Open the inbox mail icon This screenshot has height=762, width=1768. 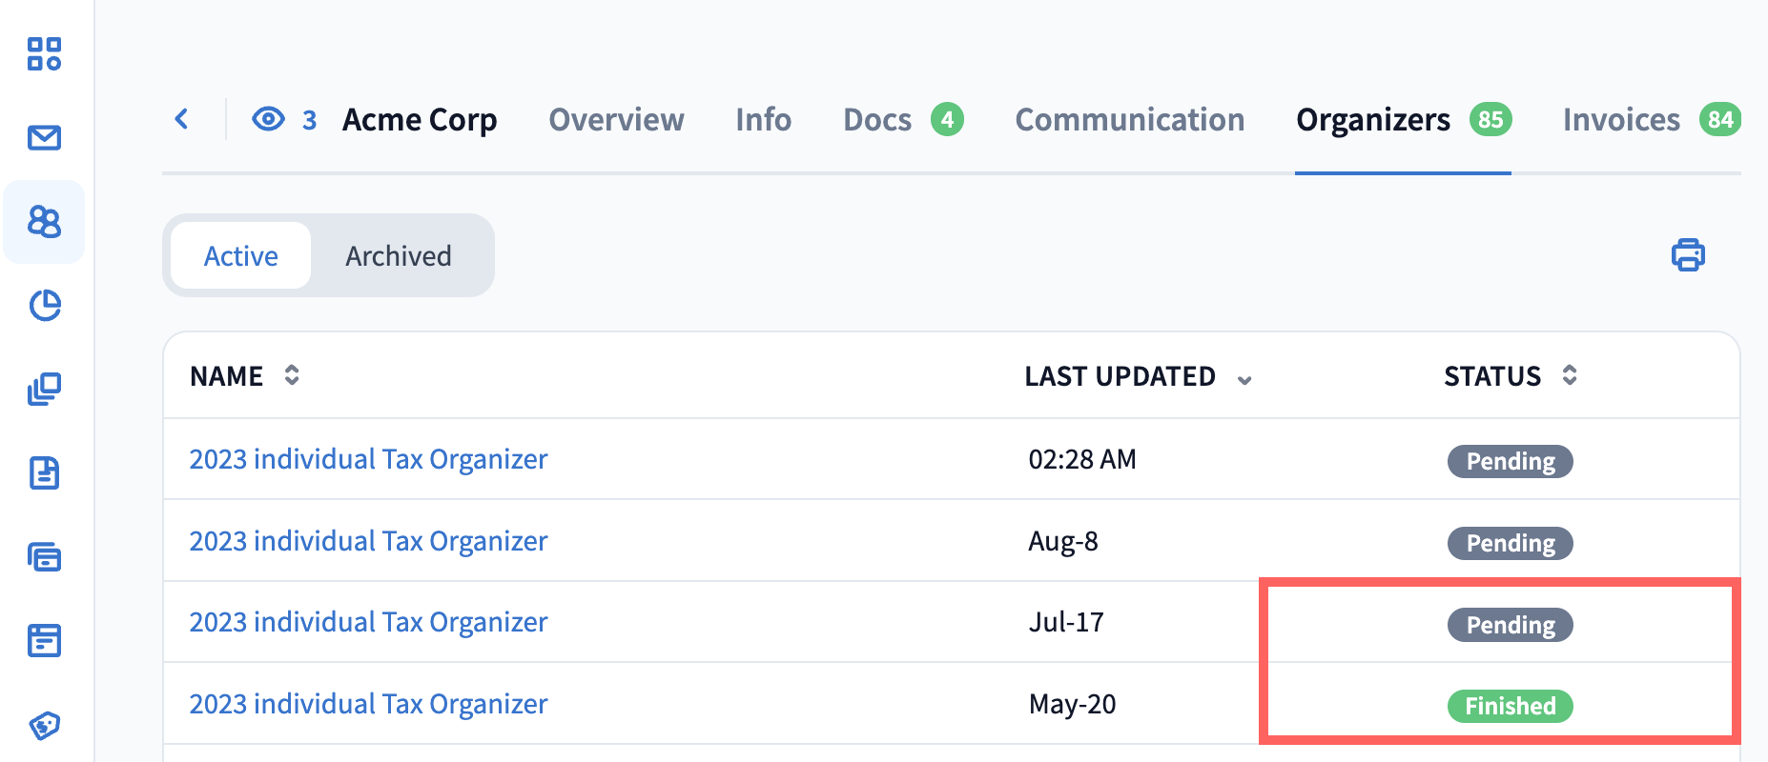(44, 138)
